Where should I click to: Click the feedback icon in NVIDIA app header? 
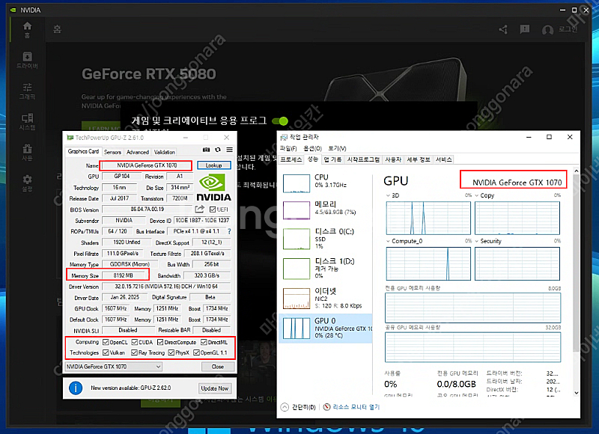click(x=525, y=29)
